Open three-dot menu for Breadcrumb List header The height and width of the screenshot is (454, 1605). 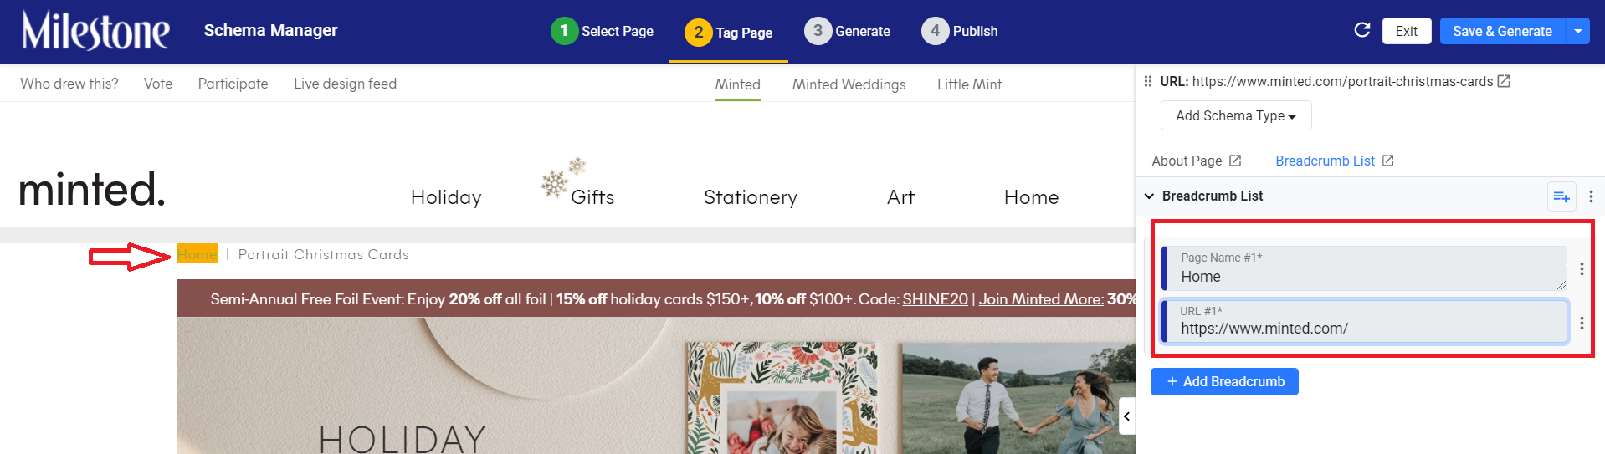click(1591, 196)
